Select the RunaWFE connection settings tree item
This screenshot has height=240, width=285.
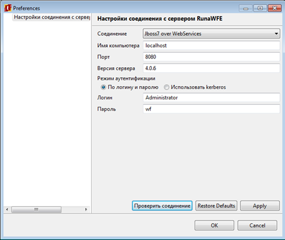pyautogui.click(x=52, y=17)
